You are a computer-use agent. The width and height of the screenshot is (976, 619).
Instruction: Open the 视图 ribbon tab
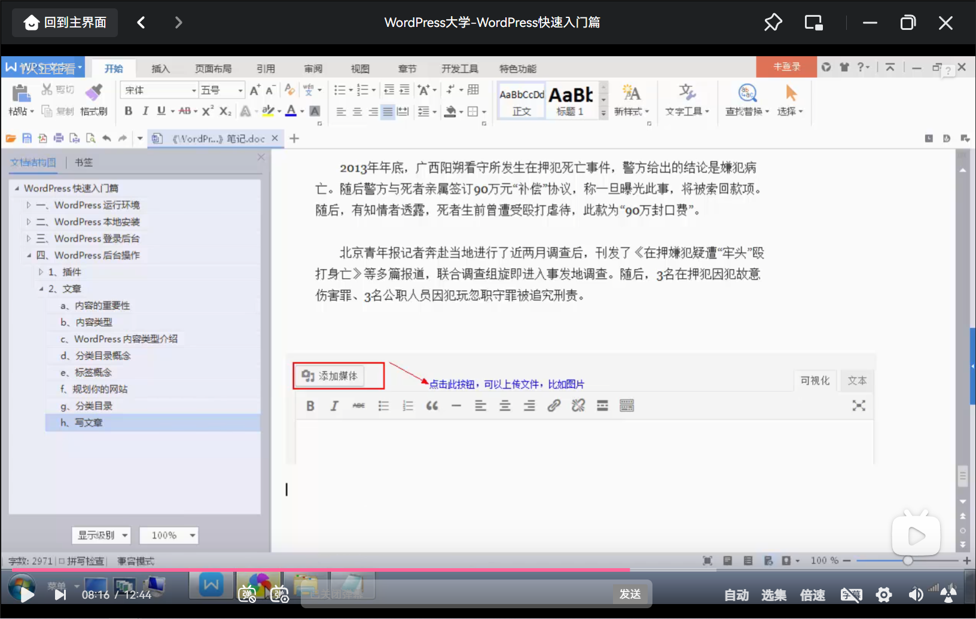click(x=360, y=68)
